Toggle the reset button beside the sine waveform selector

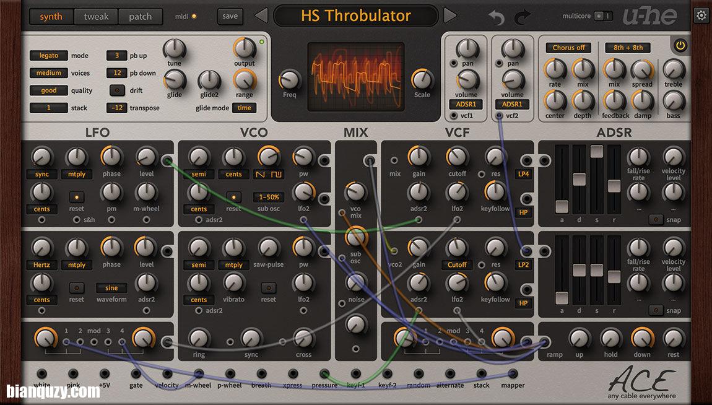point(76,288)
